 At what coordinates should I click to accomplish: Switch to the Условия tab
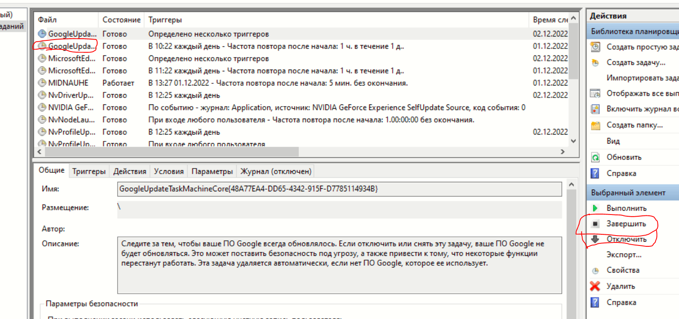pos(169,172)
